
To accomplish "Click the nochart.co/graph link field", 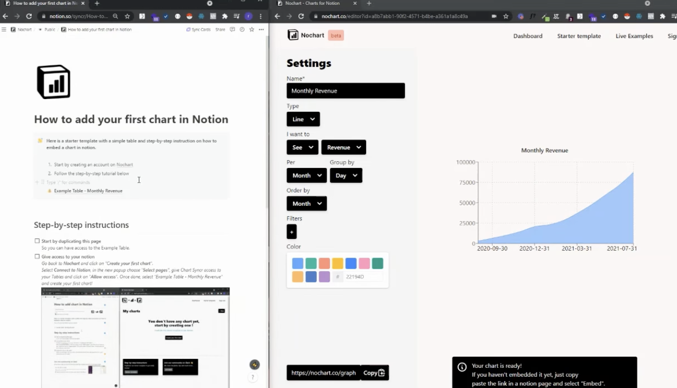I will tap(324, 373).
